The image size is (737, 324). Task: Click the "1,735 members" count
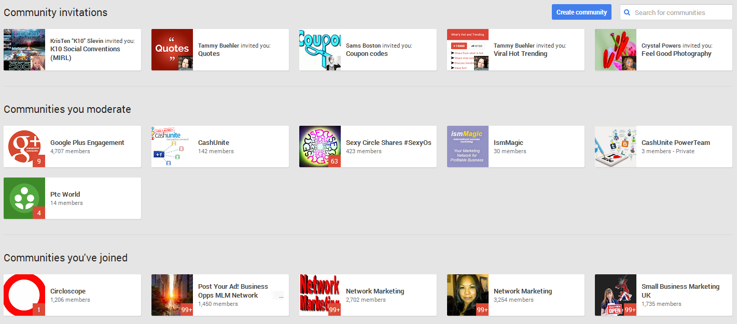point(661,304)
